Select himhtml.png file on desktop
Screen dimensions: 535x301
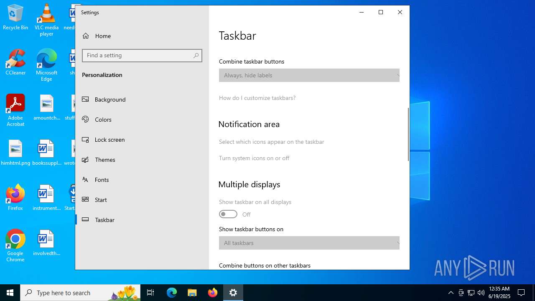[x=15, y=153]
